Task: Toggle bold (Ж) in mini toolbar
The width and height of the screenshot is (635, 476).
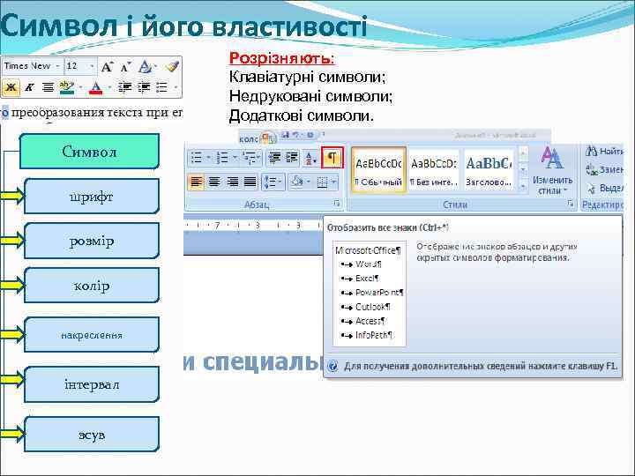Action: (11, 86)
